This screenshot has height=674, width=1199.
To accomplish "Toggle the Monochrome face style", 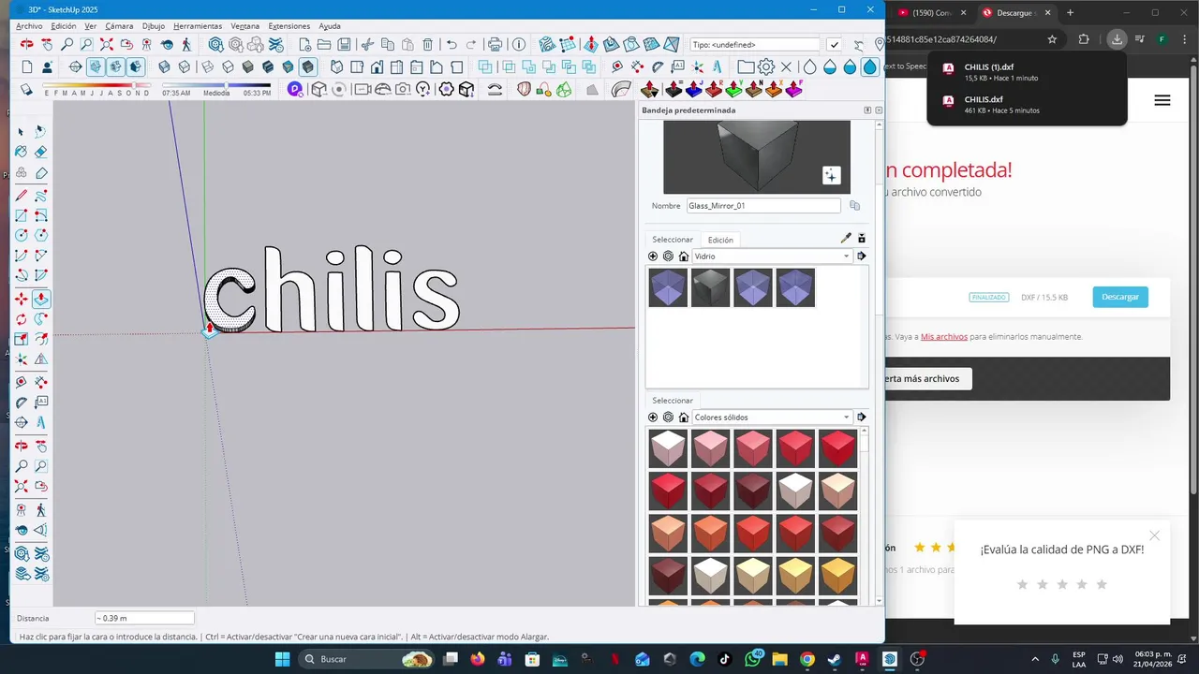I will coord(288,66).
